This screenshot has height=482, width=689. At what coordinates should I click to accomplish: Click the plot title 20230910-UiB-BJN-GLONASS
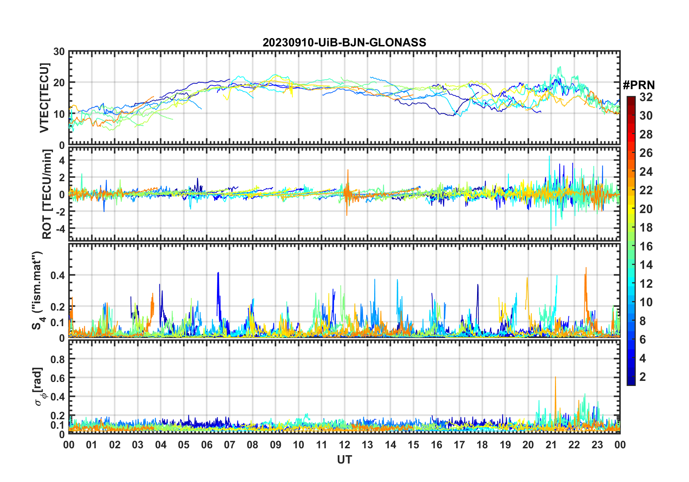tap(344, 43)
